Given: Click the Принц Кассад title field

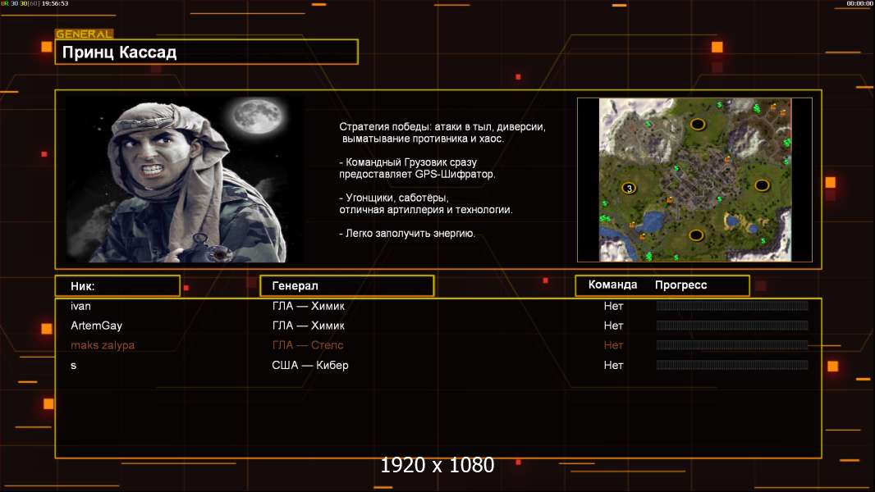Looking at the screenshot, I should tap(206, 52).
